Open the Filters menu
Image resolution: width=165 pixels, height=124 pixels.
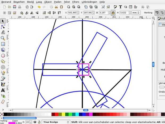[x=76, y=2]
